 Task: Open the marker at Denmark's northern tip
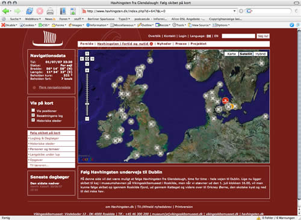pos(220,84)
